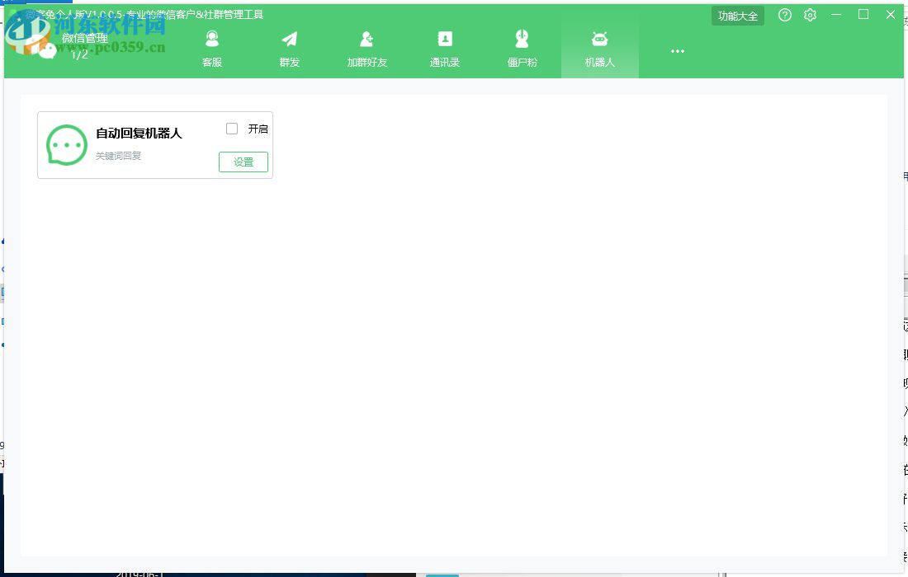
Task: Enable the 开启 checkbox for the auto-reply robot
Action: [233, 128]
